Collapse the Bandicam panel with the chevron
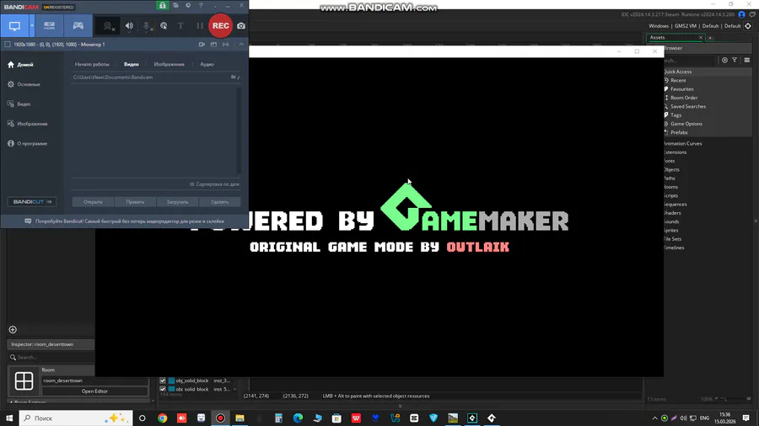The image size is (759, 426). (241, 45)
